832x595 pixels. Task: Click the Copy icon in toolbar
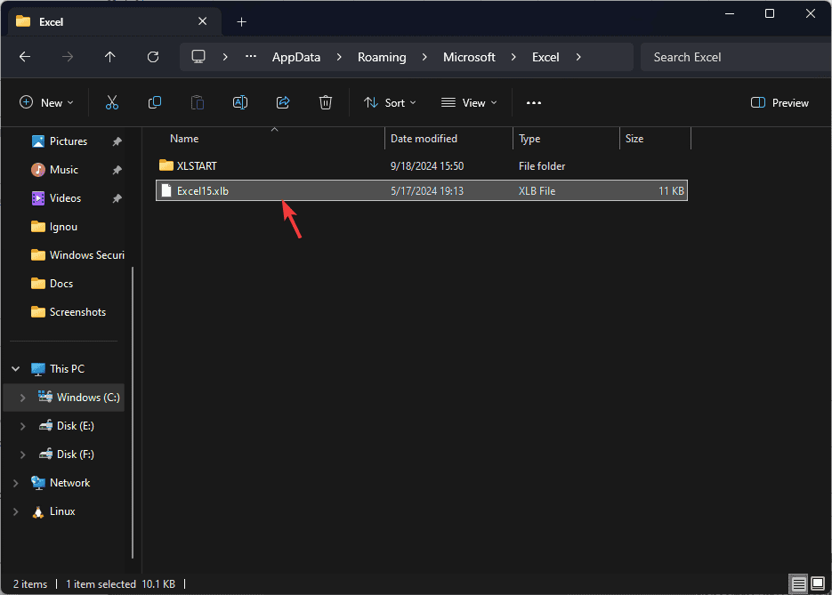(155, 103)
